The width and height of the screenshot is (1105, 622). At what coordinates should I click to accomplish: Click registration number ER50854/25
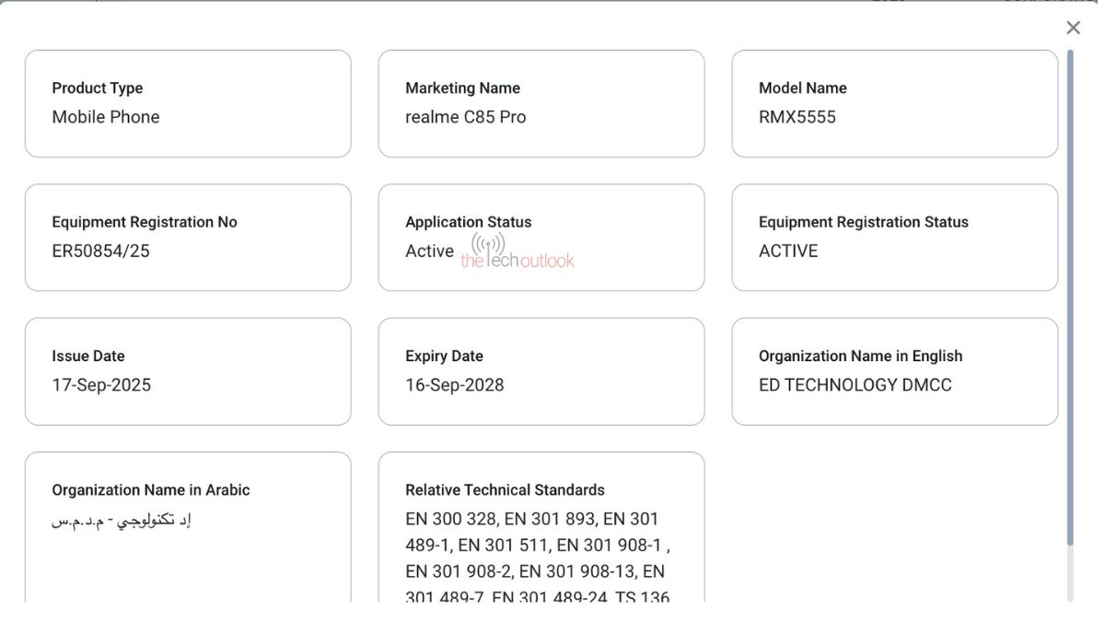click(x=100, y=251)
